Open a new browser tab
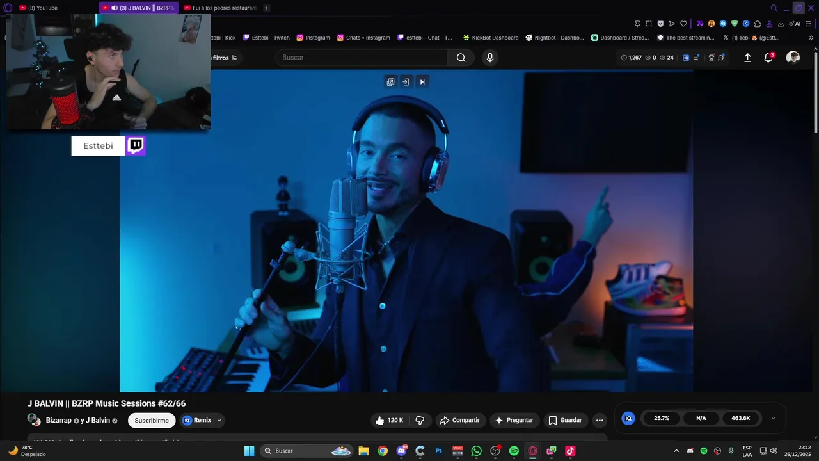This screenshot has height=461, width=819. [267, 8]
